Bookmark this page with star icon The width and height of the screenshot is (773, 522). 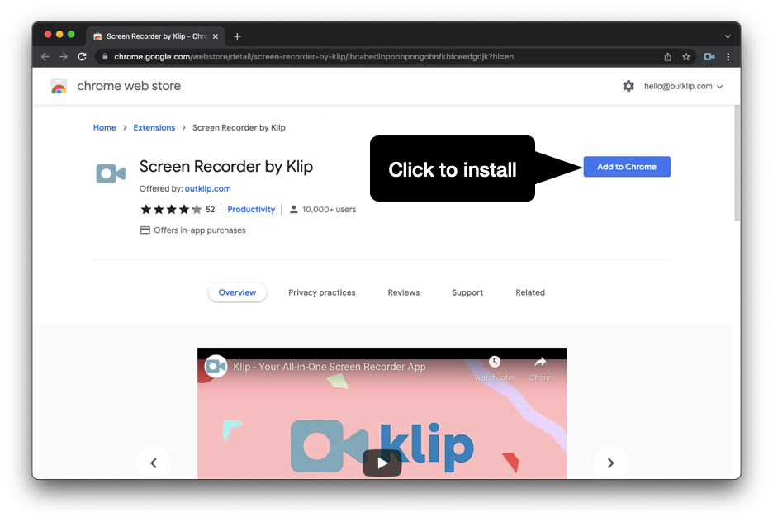[x=685, y=57]
